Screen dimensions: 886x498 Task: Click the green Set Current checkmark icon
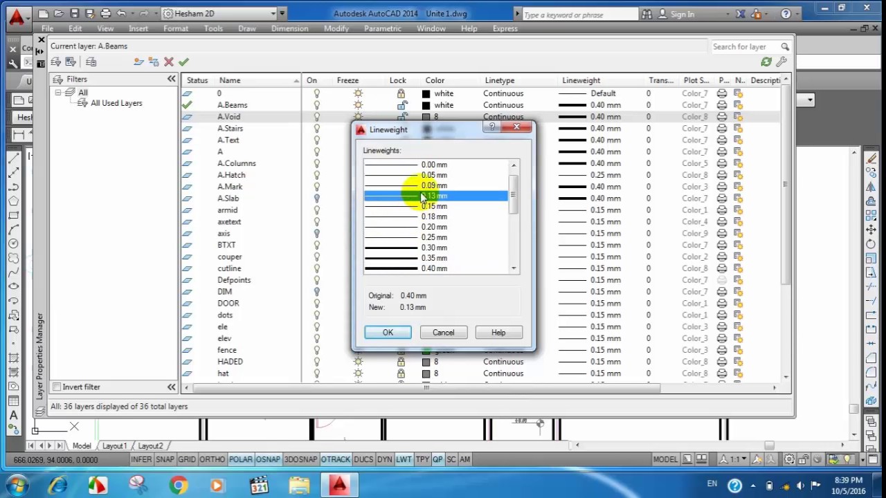[x=183, y=62]
